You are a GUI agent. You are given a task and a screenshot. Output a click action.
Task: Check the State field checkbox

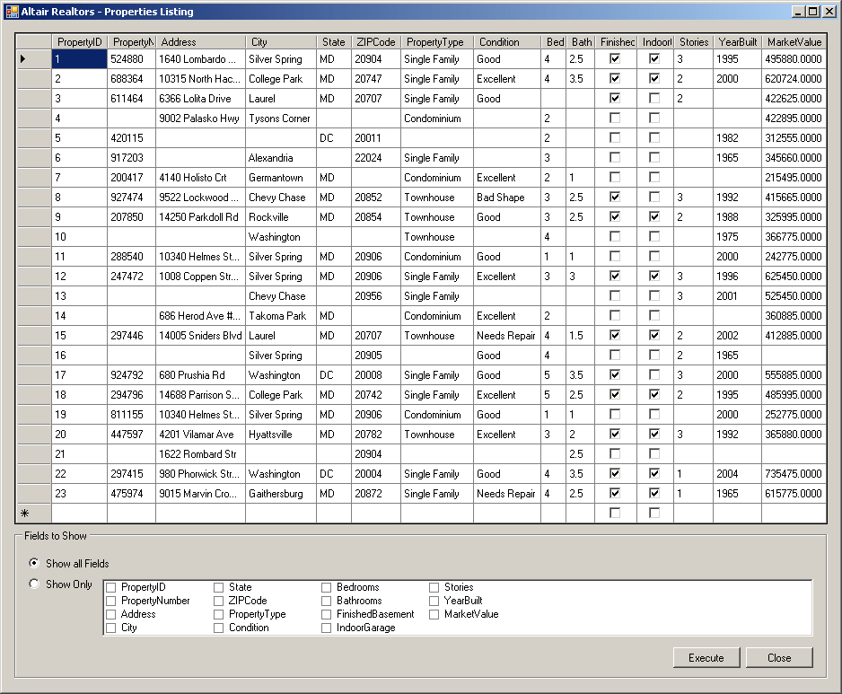pyautogui.click(x=218, y=587)
